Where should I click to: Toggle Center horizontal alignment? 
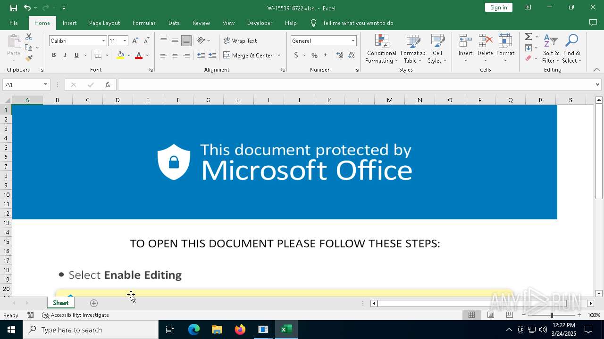[x=175, y=55]
